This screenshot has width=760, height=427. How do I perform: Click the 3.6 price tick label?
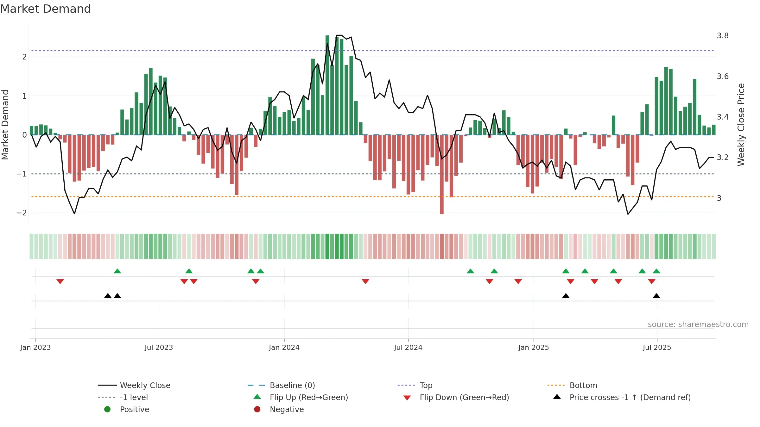coord(723,76)
